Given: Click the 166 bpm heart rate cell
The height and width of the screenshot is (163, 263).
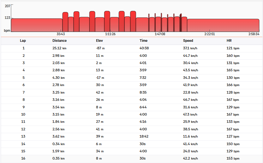Looking at the screenshot, I should 233,85.
